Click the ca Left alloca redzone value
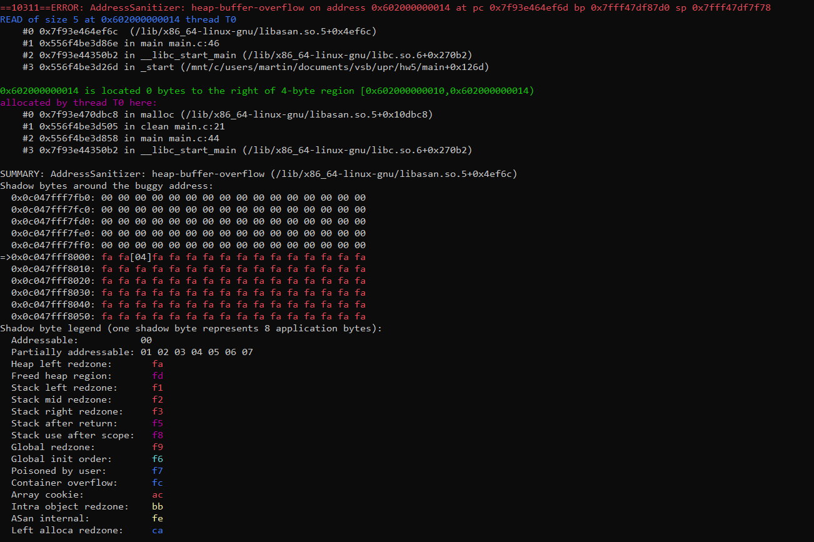Screen dimensions: 814x542 tap(158, 530)
